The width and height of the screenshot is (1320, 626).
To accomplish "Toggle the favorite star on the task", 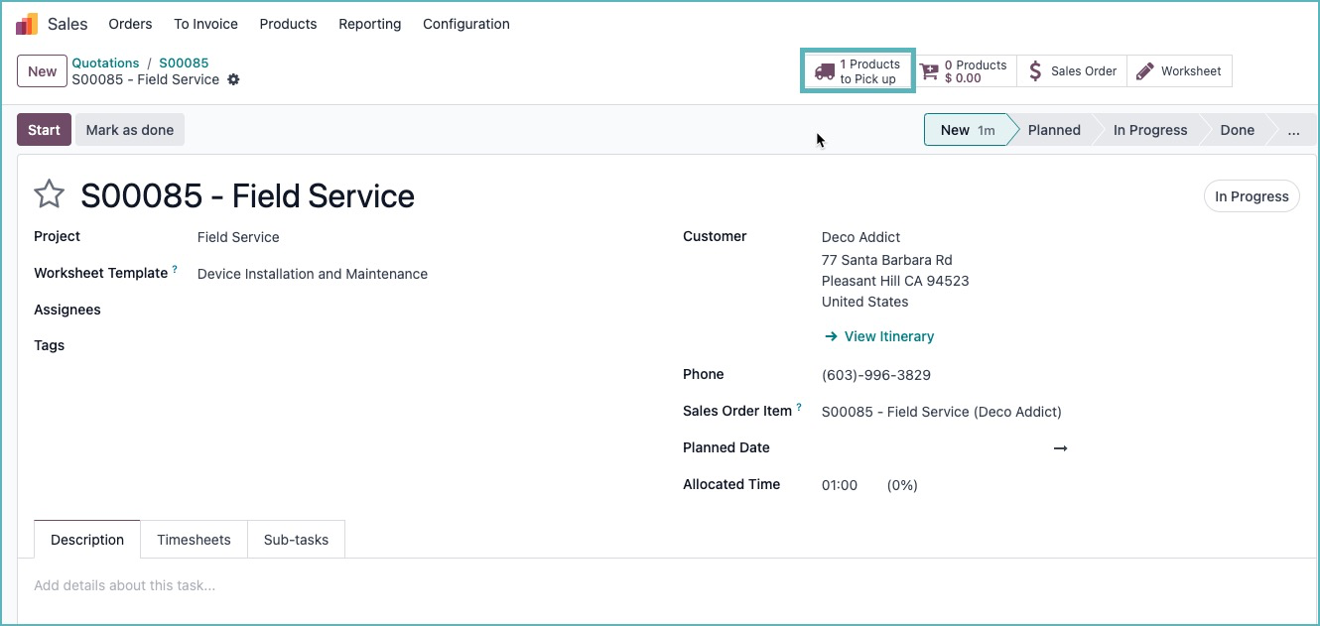I will pos(50,194).
